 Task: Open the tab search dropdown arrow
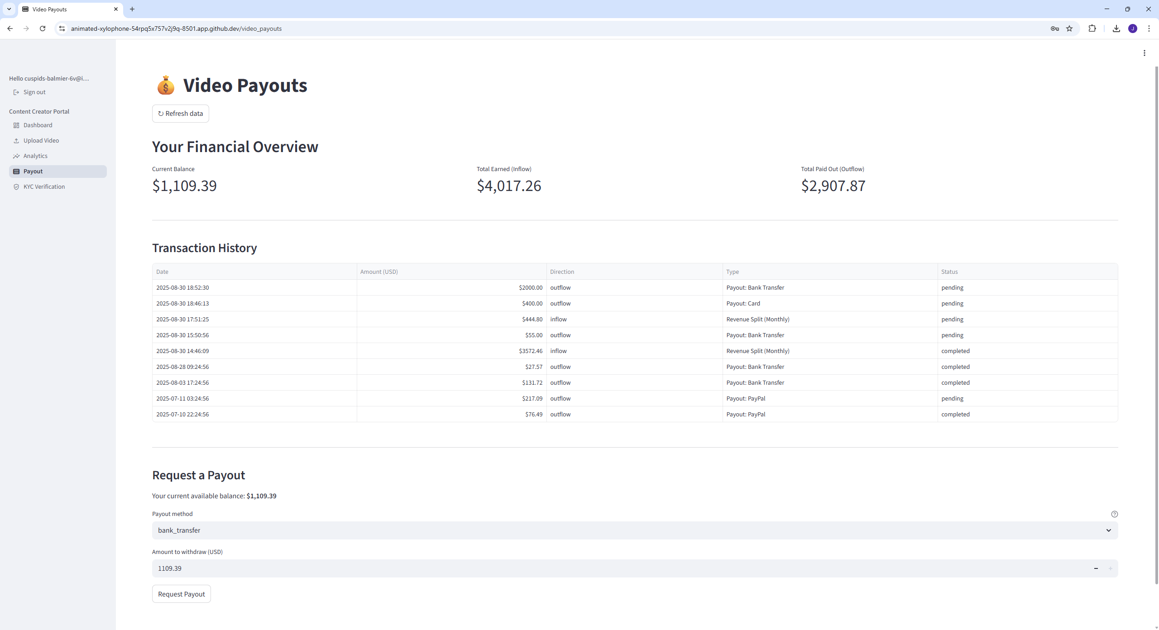[x=9, y=9]
